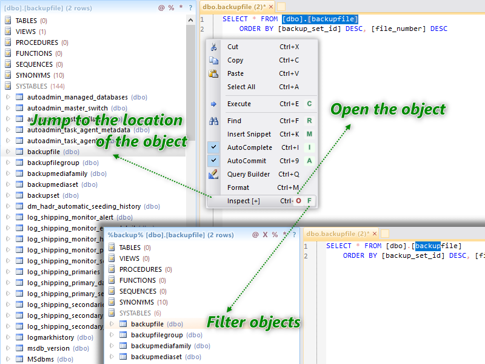Click the % filter icon in the top panel header

[x=171, y=8]
